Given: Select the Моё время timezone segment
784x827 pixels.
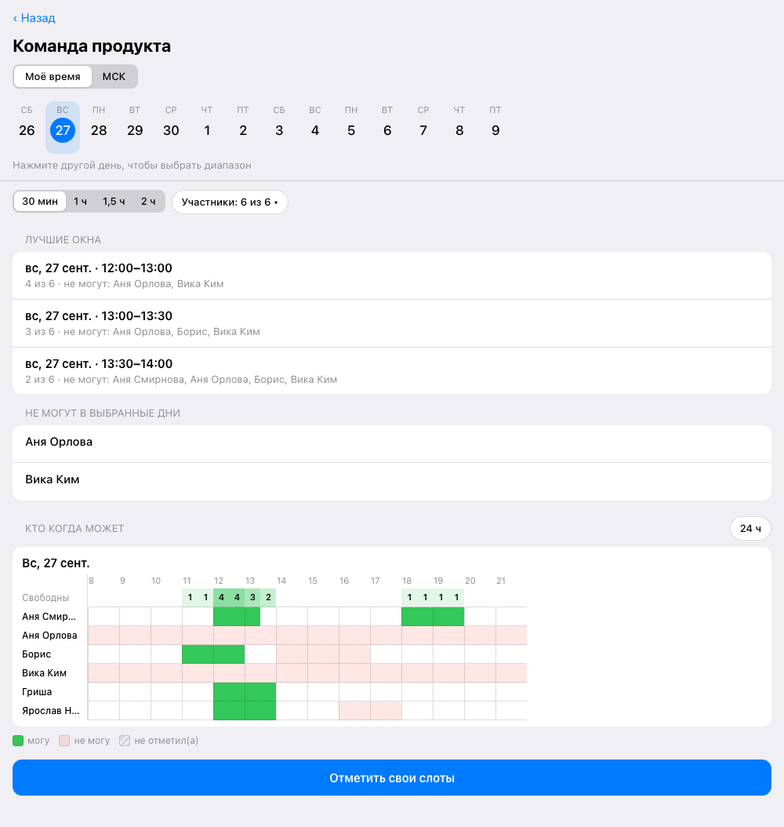Looking at the screenshot, I should click(x=53, y=76).
